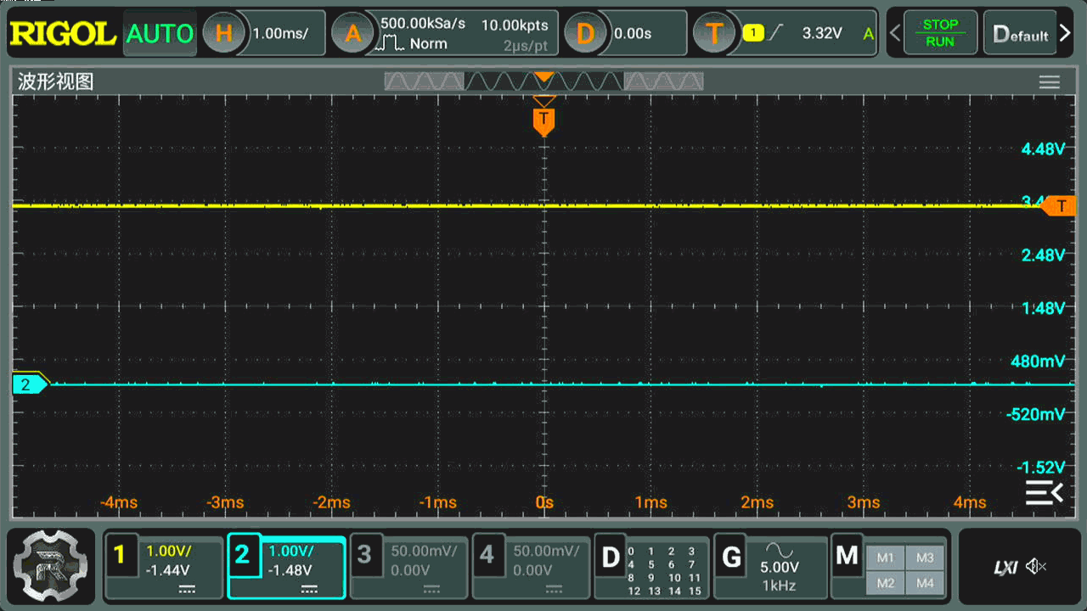The image size is (1087, 611).
Task: Click the 2.48V vertical scale label
Action: [1043, 255]
